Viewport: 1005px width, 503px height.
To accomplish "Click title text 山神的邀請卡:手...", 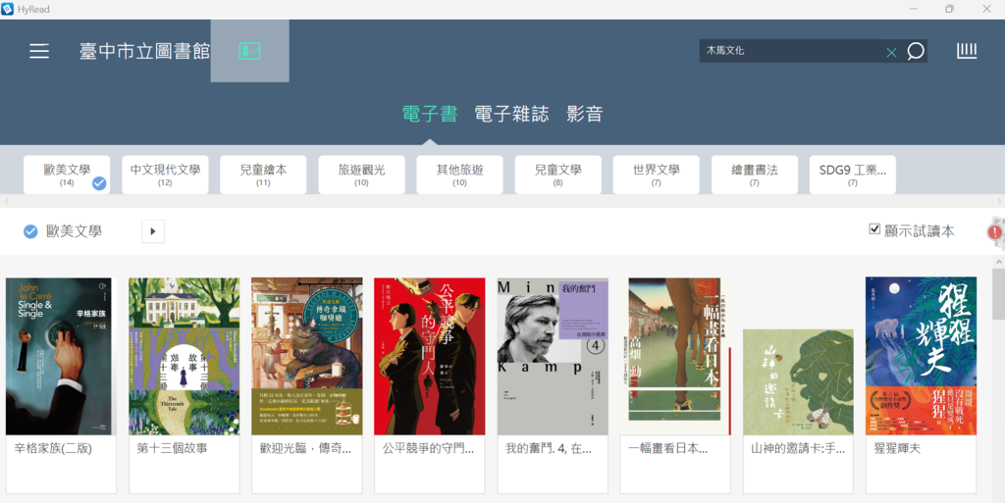I will pos(798,449).
